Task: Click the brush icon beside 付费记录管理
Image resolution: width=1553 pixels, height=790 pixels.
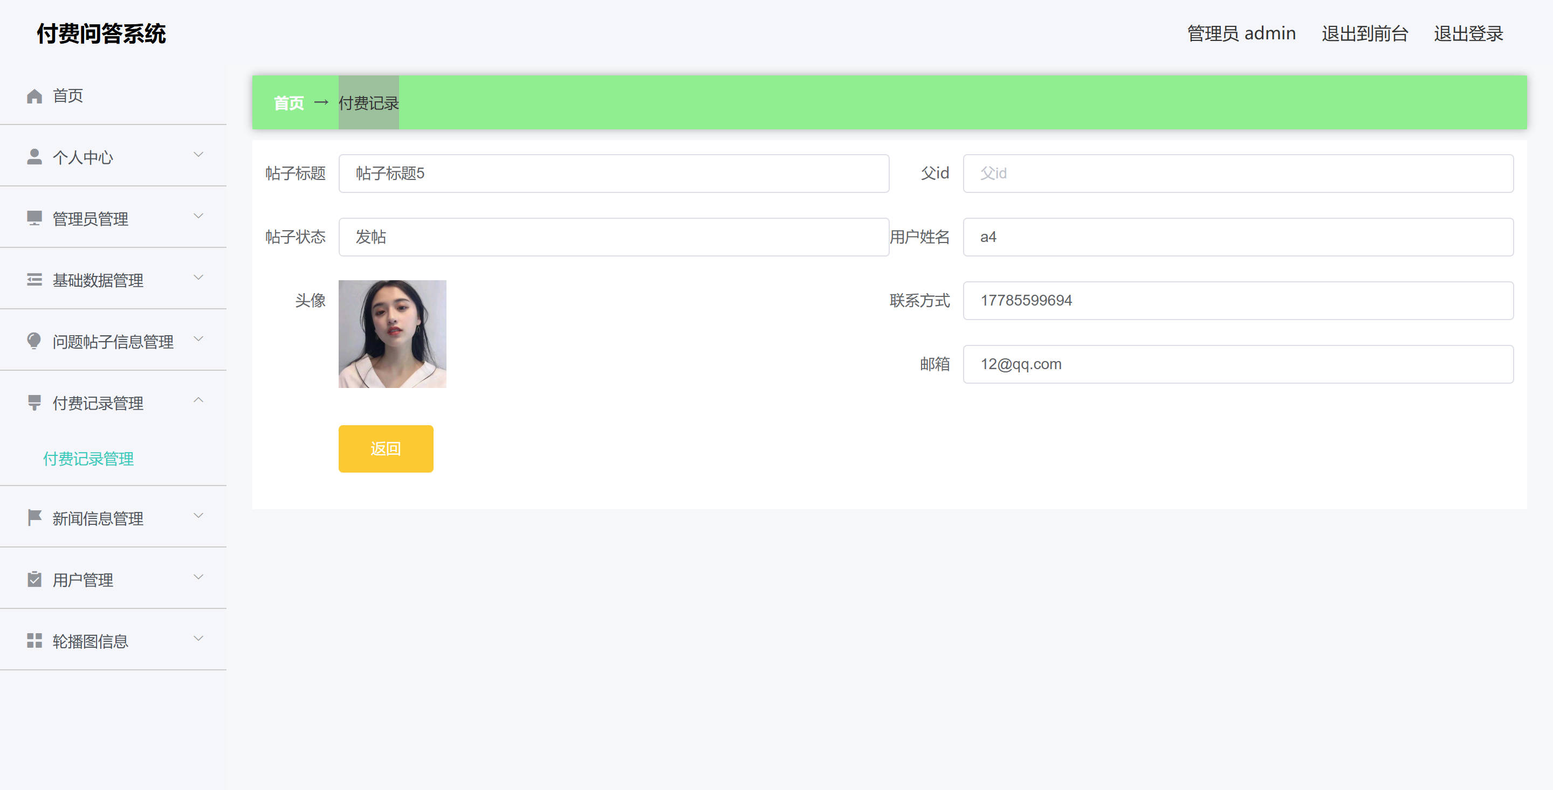Action: (35, 403)
